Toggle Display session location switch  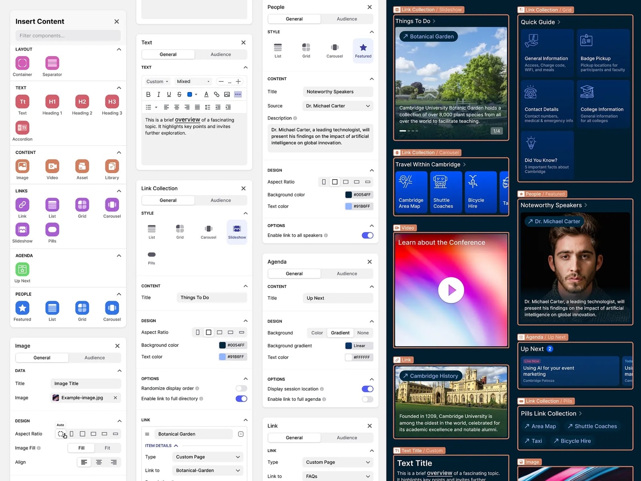coord(367,389)
